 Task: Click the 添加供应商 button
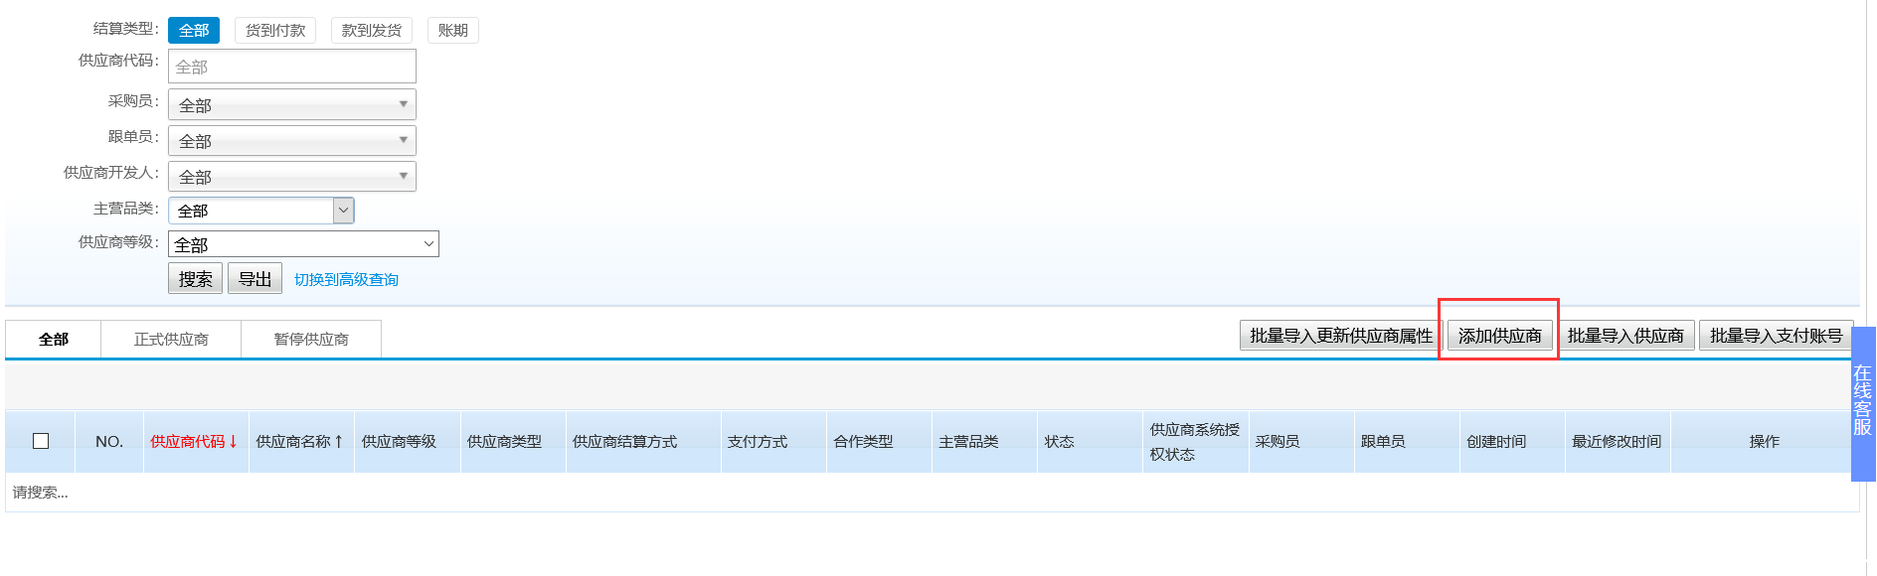coord(1499,336)
